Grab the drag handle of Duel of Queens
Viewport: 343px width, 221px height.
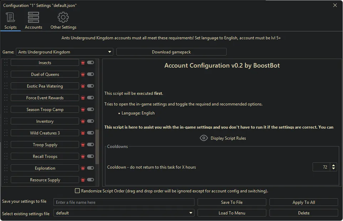(x=6, y=74)
